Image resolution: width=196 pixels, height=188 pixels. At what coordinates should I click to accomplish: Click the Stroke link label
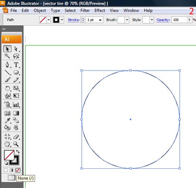click(x=74, y=20)
